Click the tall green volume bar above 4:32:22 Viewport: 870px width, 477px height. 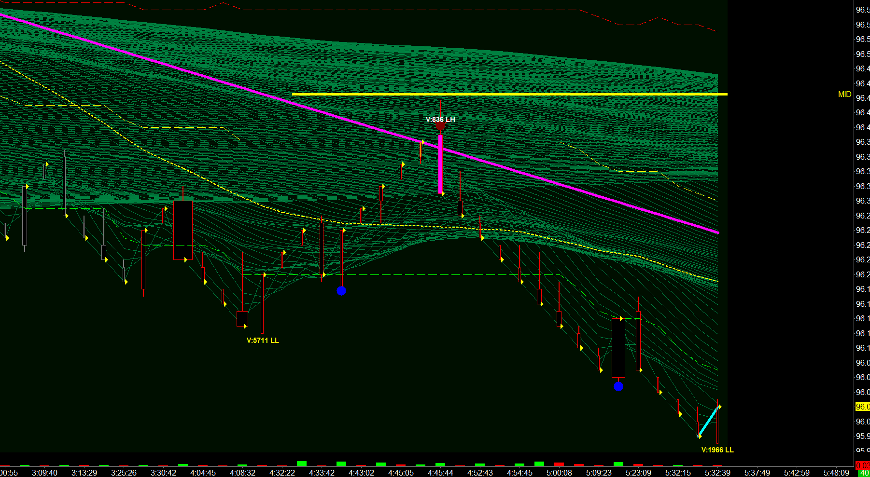[302, 463]
